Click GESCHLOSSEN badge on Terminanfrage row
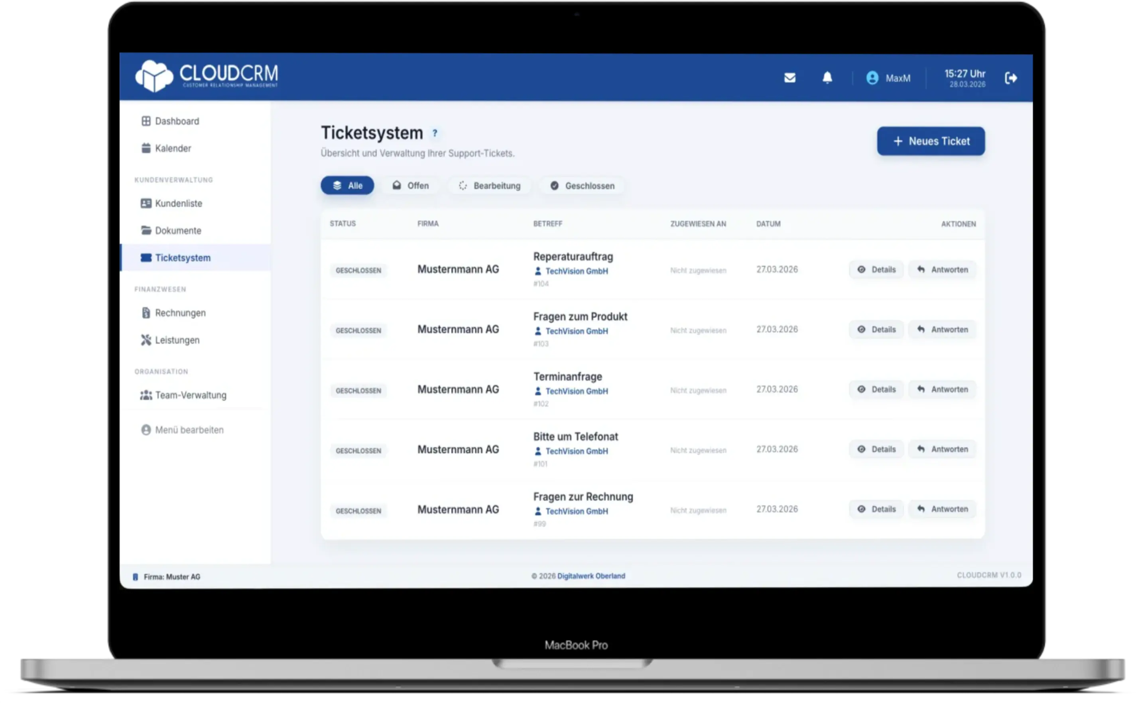This screenshot has height=703, width=1136. tap(358, 391)
